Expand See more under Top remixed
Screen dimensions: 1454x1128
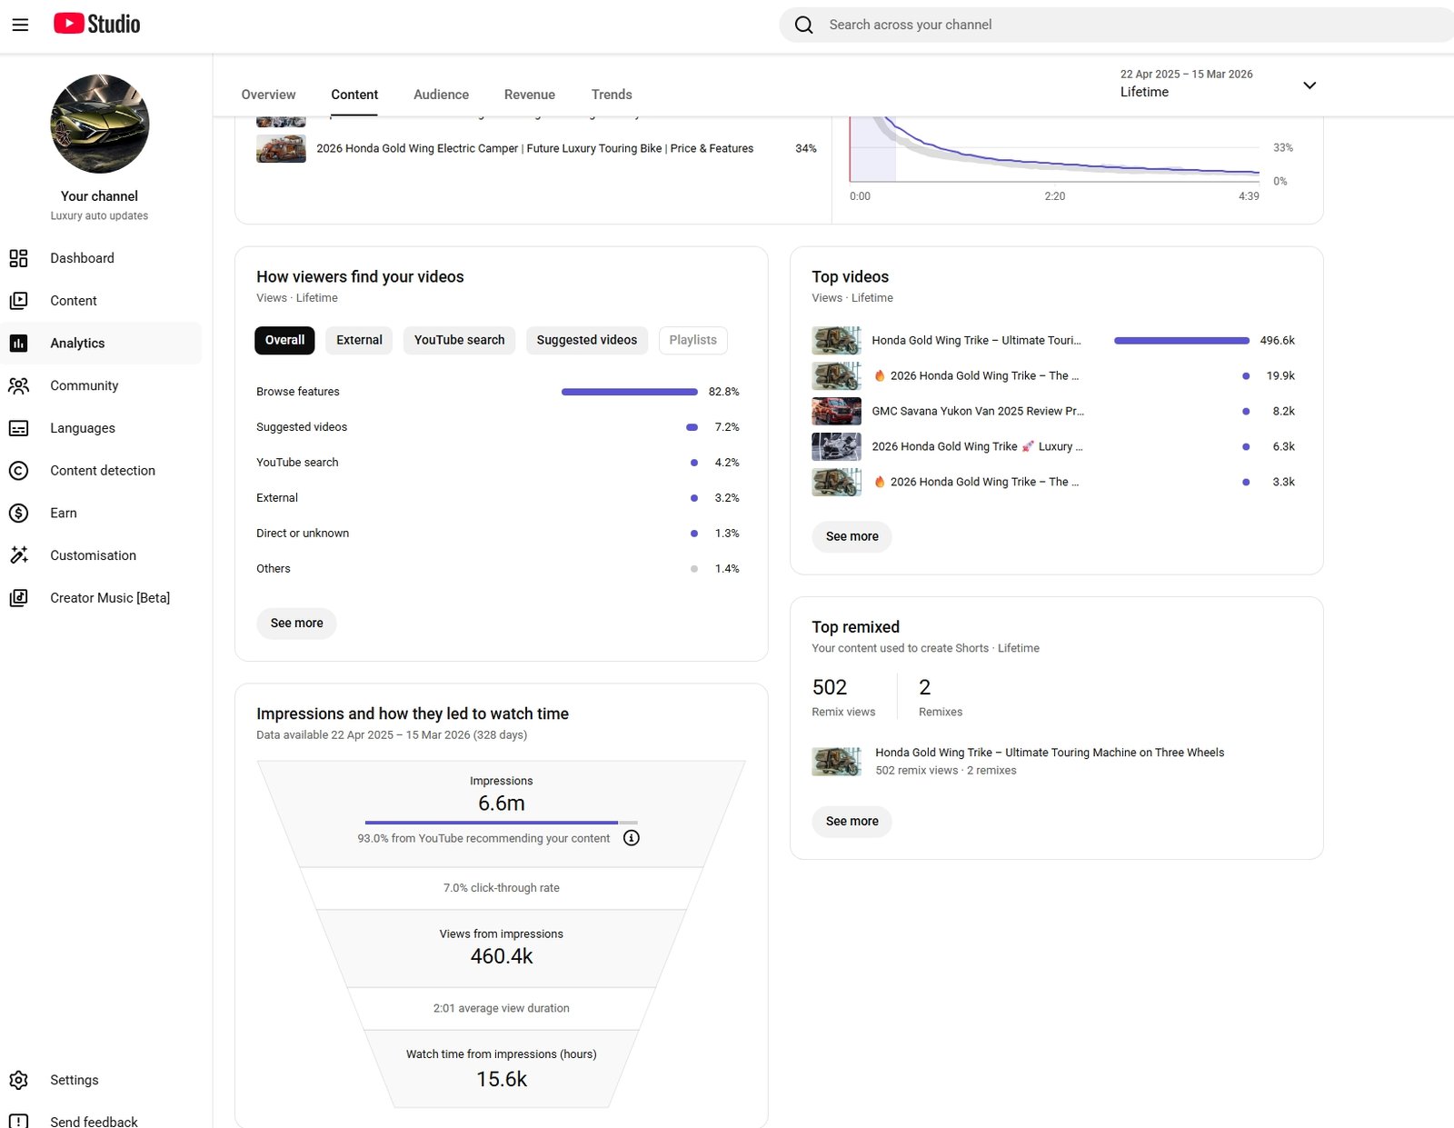click(x=851, y=822)
